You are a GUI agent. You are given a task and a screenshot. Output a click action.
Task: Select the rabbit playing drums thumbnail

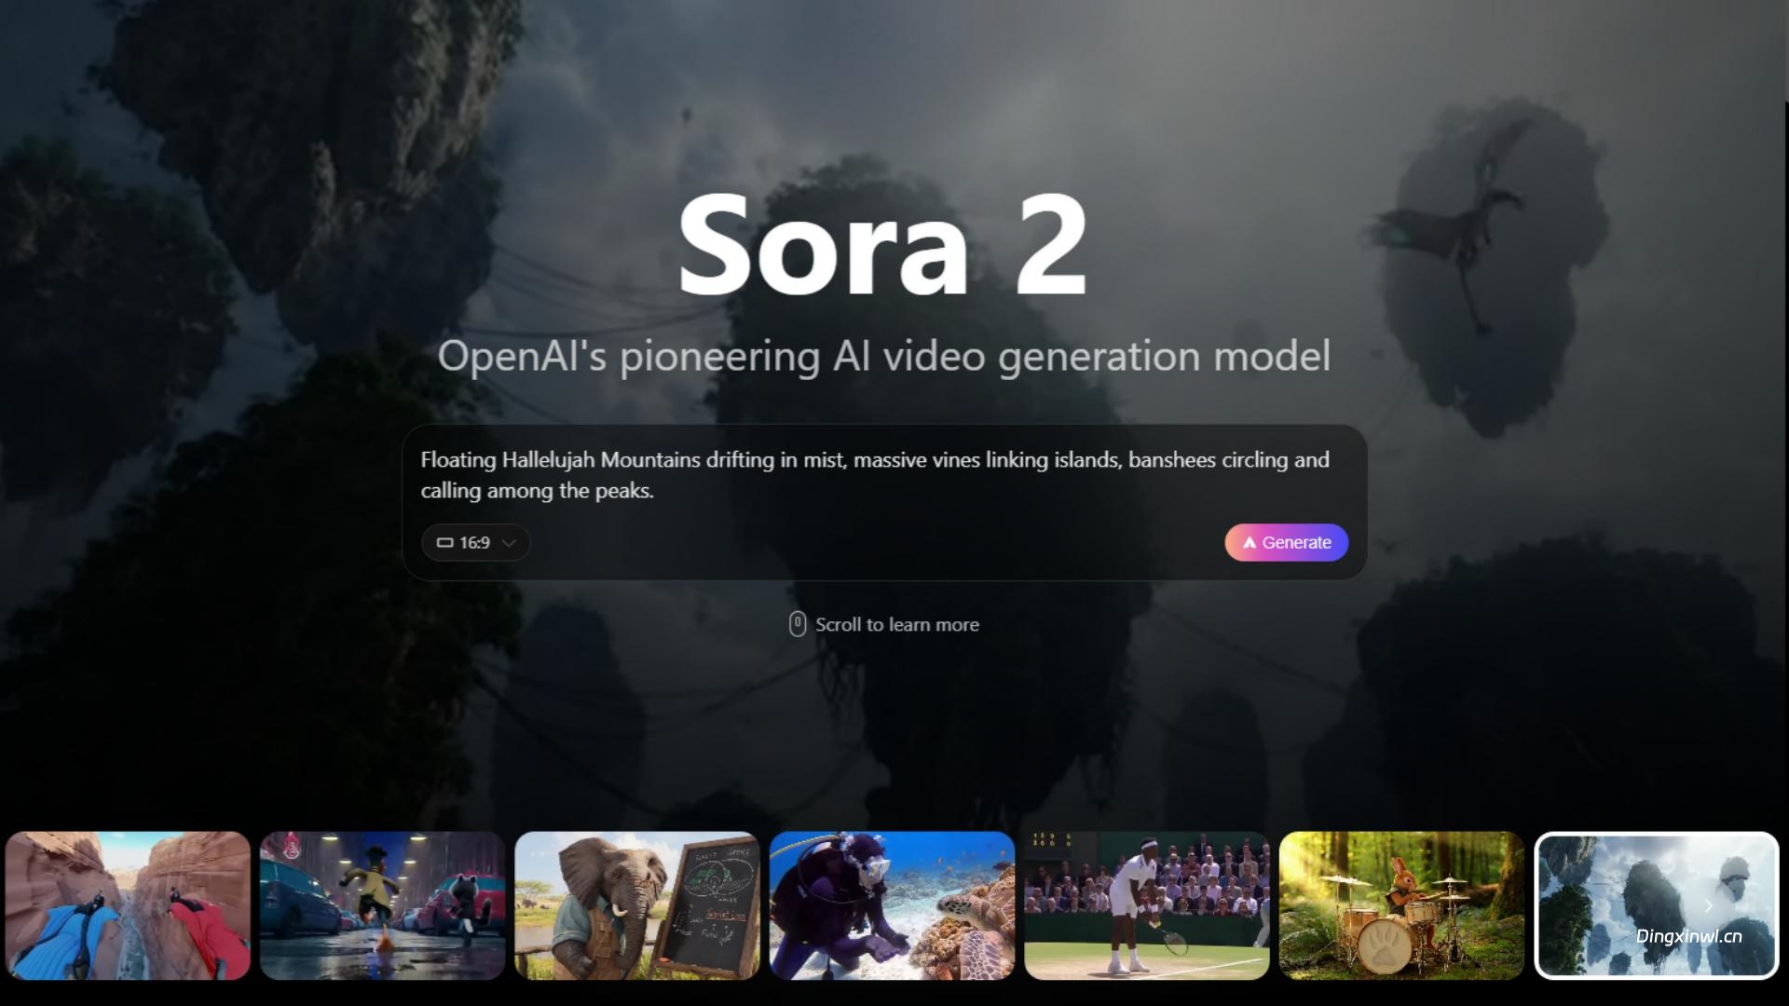1401,905
